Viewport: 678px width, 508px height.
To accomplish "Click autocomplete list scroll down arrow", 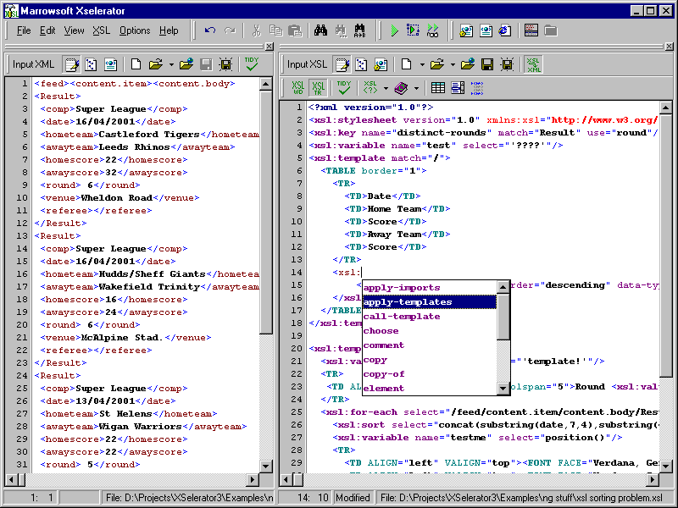I will (503, 389).
